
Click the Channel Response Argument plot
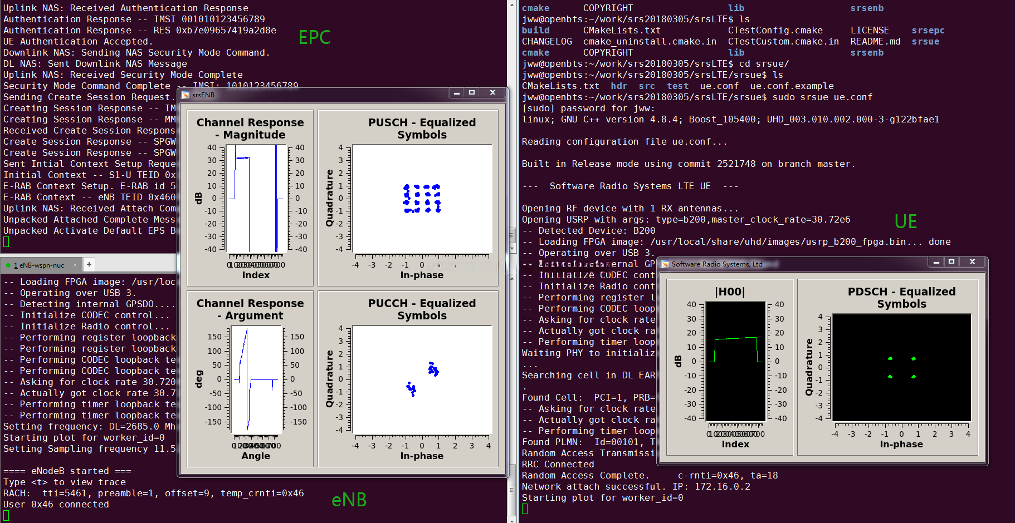(256, 379)
